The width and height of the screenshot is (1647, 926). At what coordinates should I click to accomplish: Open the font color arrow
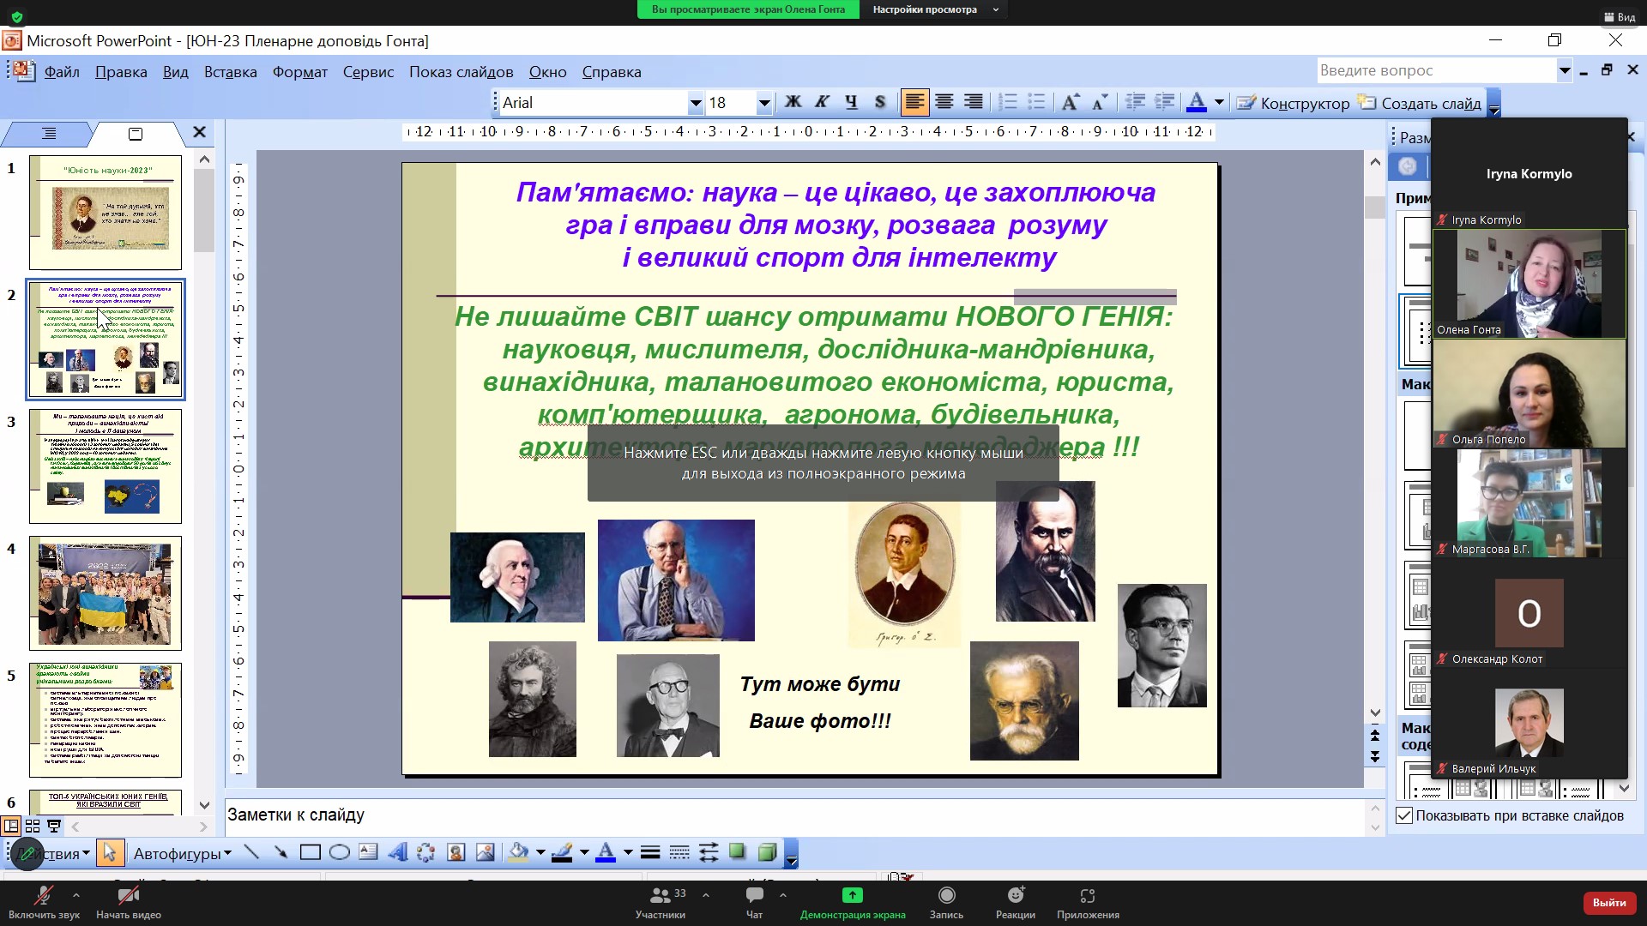pos(1219,103)
